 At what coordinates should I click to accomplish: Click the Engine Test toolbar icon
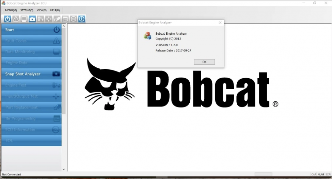pos(41,19)
